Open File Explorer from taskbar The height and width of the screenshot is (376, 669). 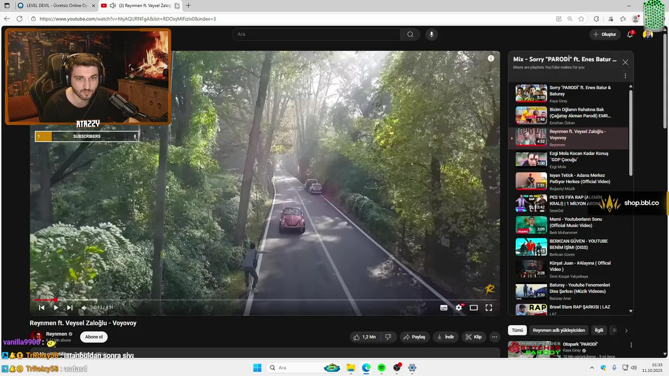coord(351,368)
